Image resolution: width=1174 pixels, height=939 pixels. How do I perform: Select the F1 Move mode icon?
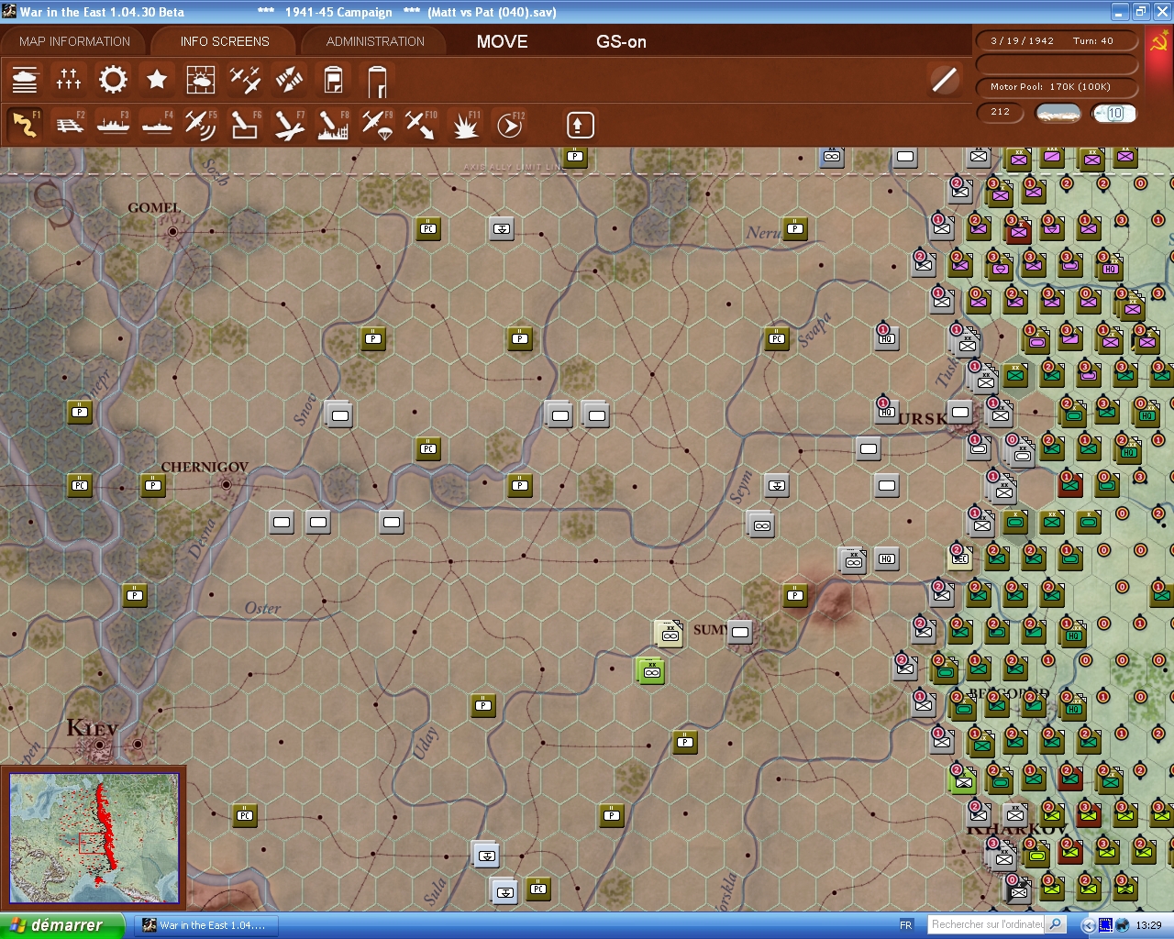coord(25,125)
